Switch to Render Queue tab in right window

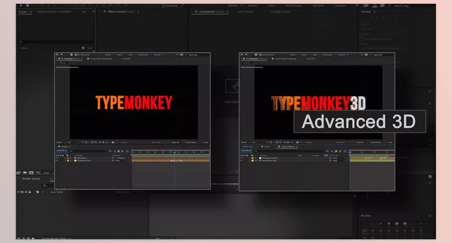(248, 147)
